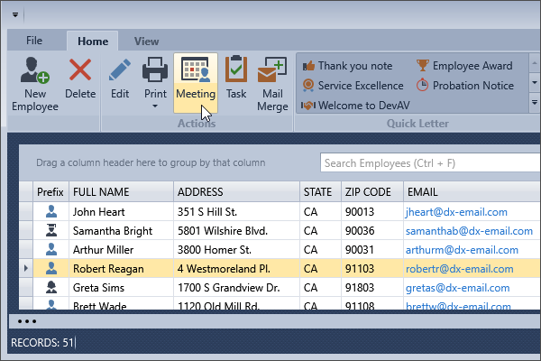Click address 351 S Hill St.
This screenshot has height=361, width=541.
coord(236,211)
